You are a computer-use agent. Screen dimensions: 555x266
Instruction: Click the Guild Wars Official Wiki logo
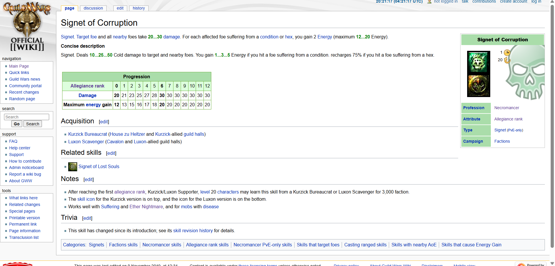coord(27,27)
